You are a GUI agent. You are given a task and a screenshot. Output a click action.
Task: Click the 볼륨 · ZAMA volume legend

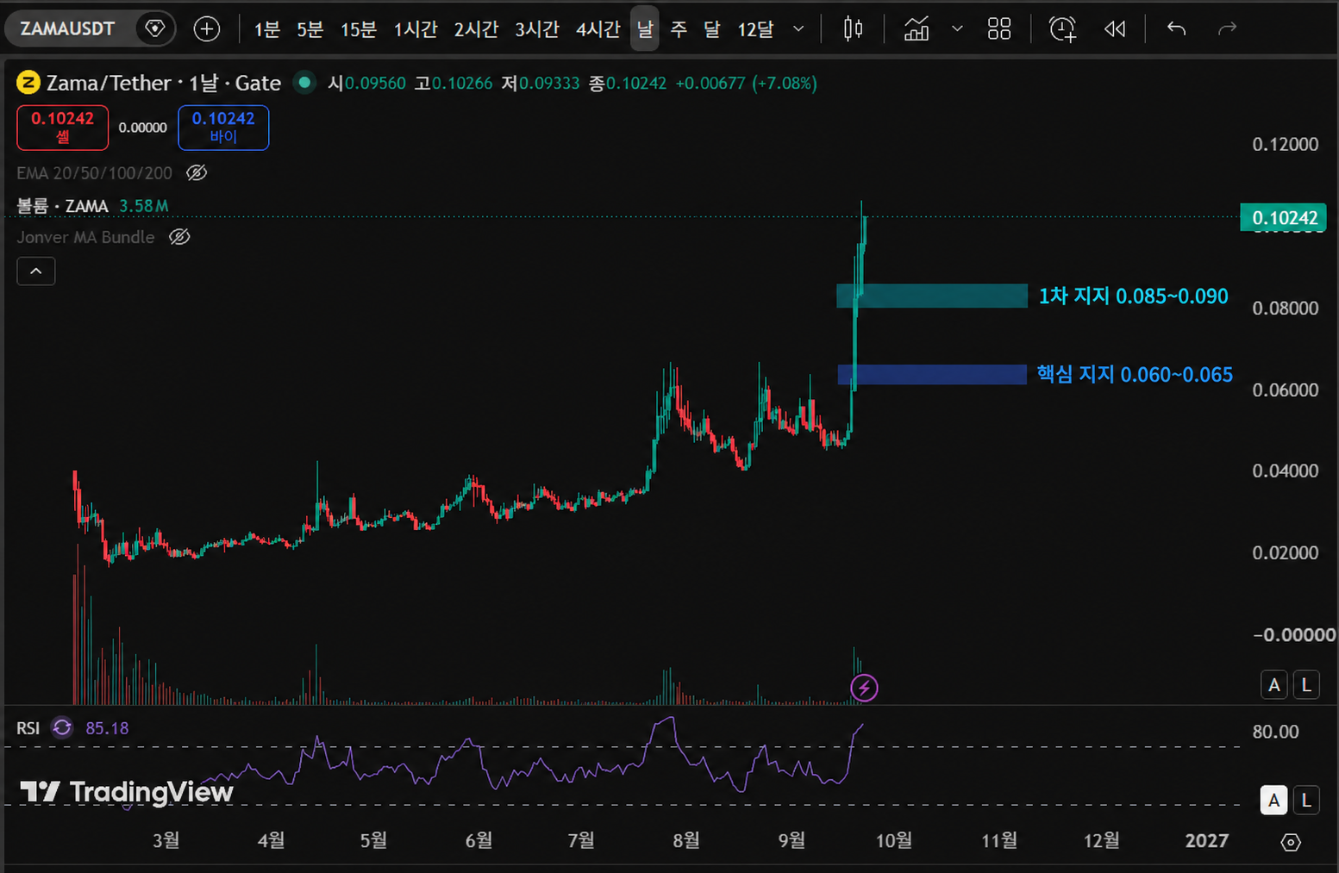click(x=63, y=206)
